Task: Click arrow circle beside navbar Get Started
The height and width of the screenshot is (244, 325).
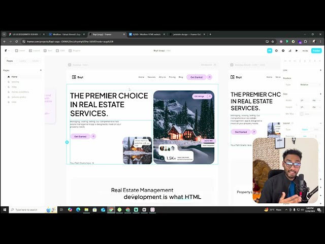Action: 209,77
